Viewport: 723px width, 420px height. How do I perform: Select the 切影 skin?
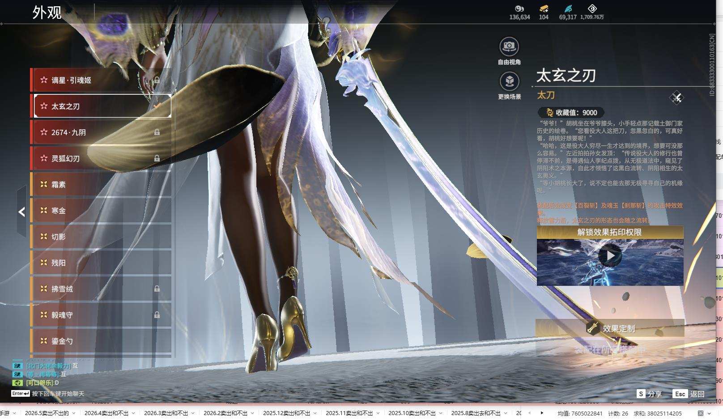(x=101, y=237)
